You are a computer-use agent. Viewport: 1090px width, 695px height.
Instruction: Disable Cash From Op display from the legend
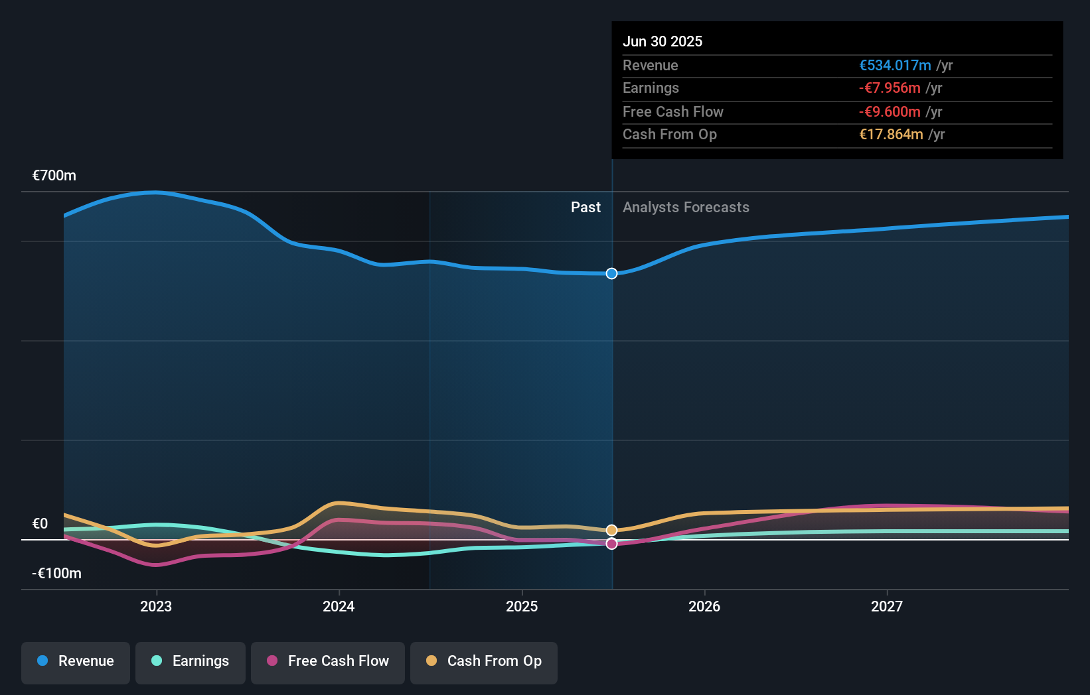pyautogui.click(x=483, y=662)
